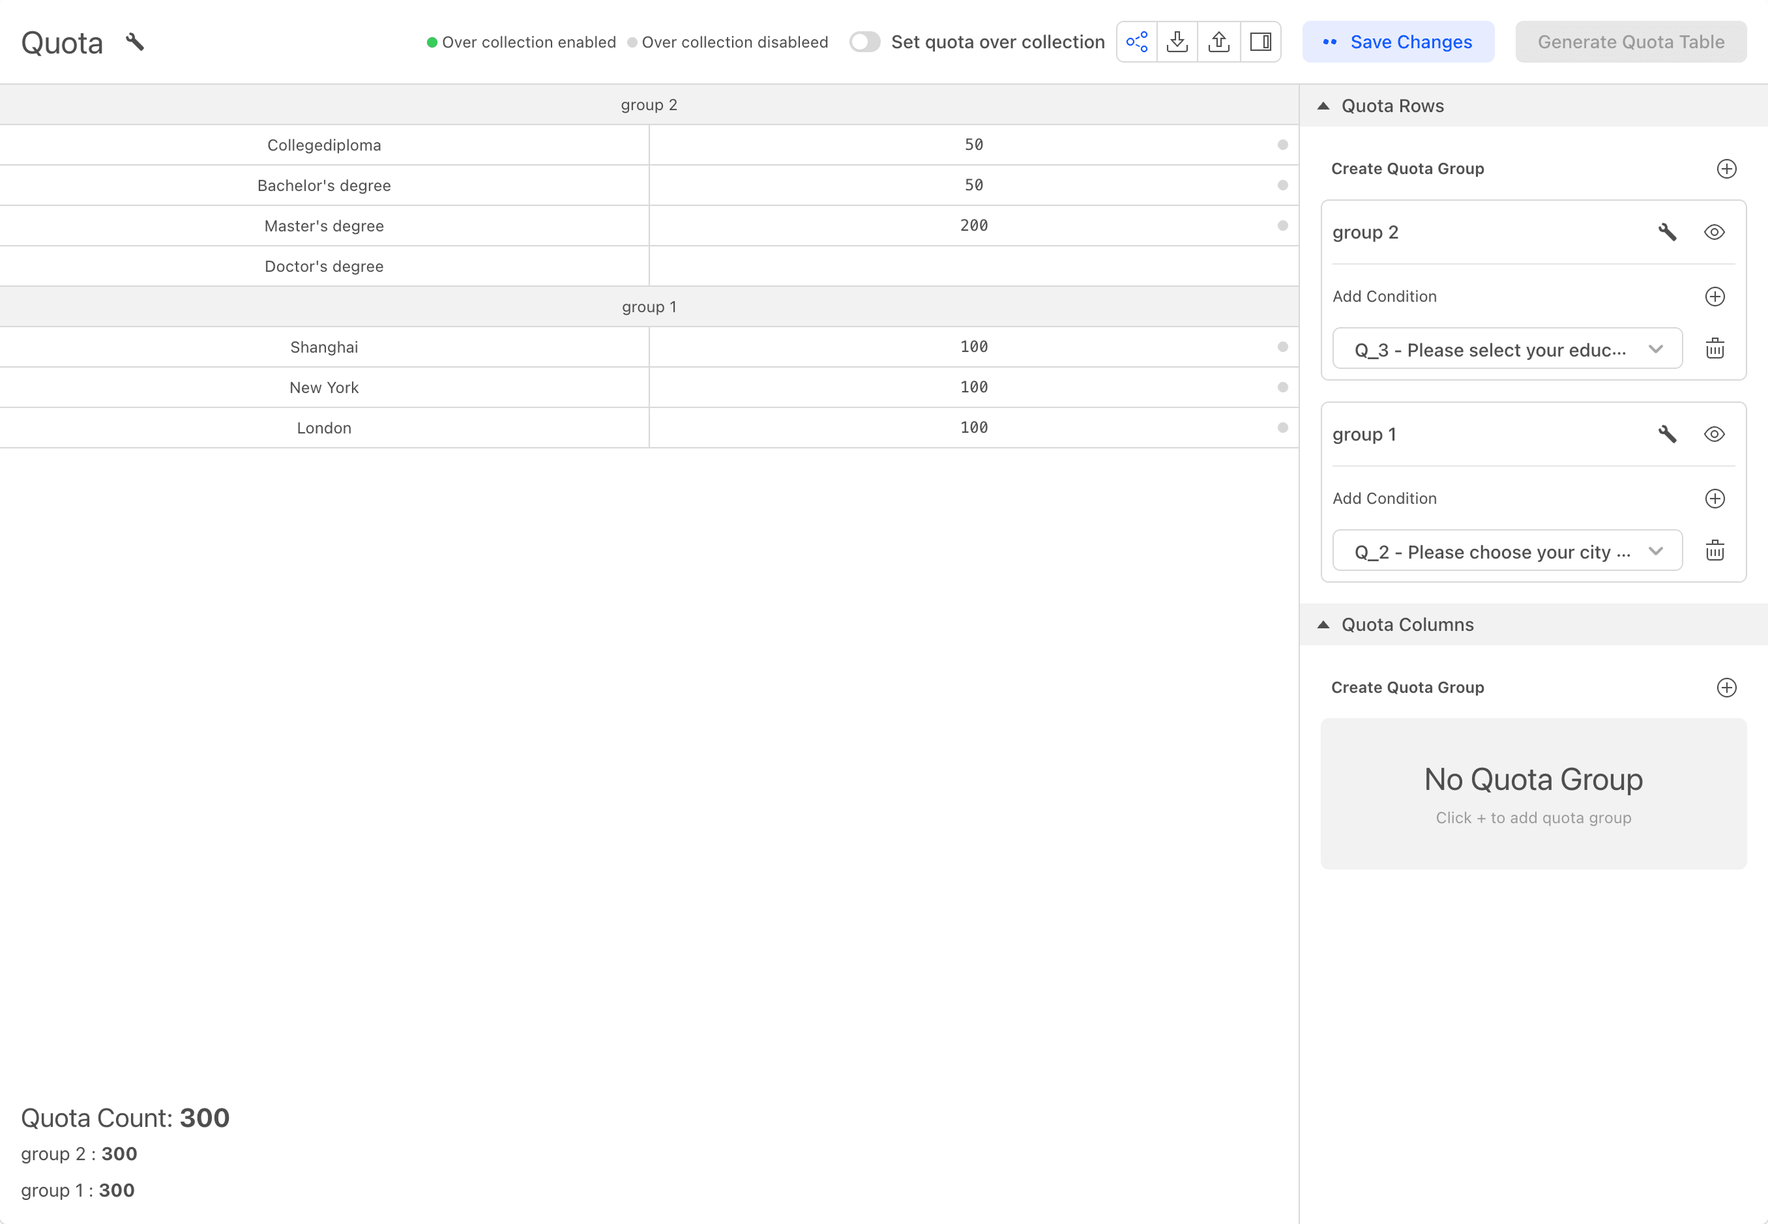This screenshot has width=1768, height=1224.
Task: Open the Q_2 city question dropdown
Action: tap(1507, 551)
